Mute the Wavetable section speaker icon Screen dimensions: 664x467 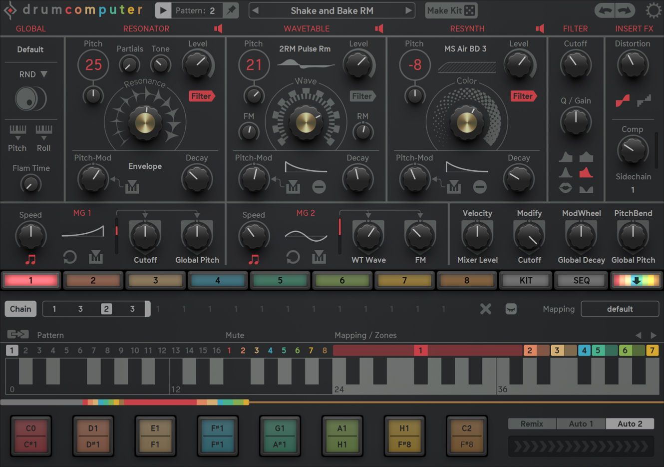pyautogui.click(x=379, y=28)
